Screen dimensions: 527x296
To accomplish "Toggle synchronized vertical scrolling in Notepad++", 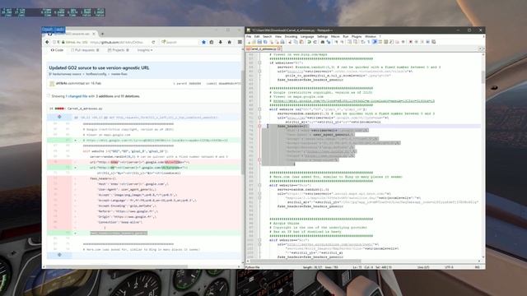I will 350,42.
